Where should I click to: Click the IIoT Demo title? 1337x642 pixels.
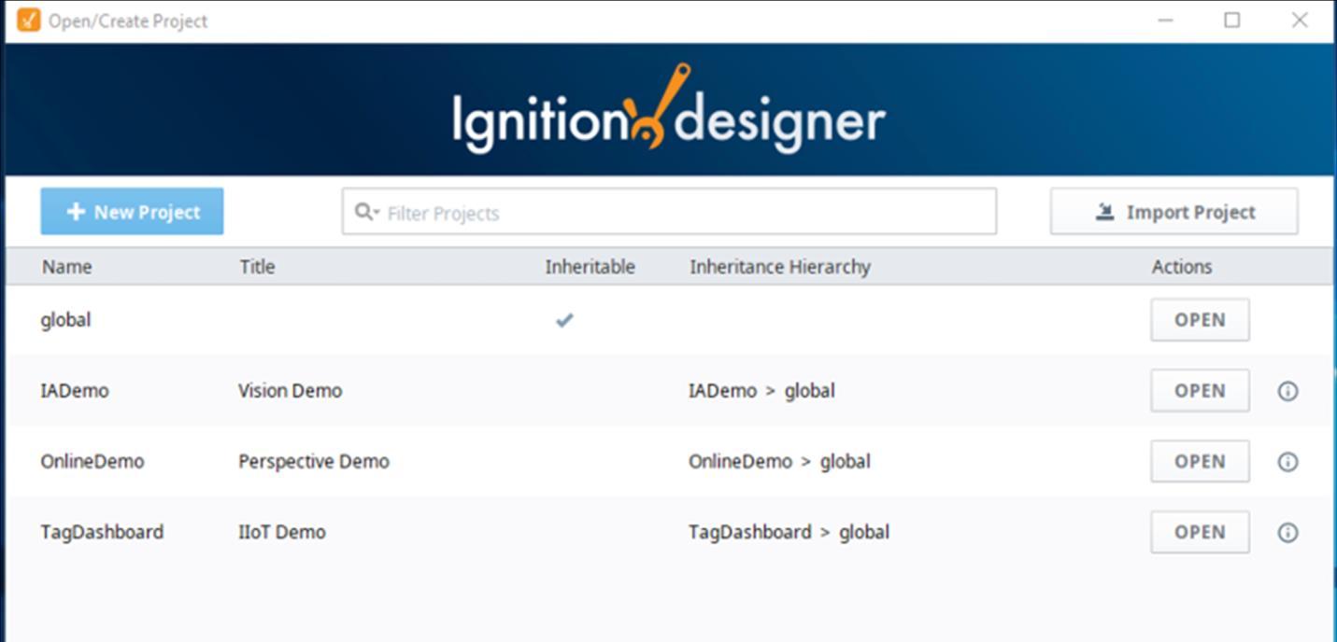[282, 533]
